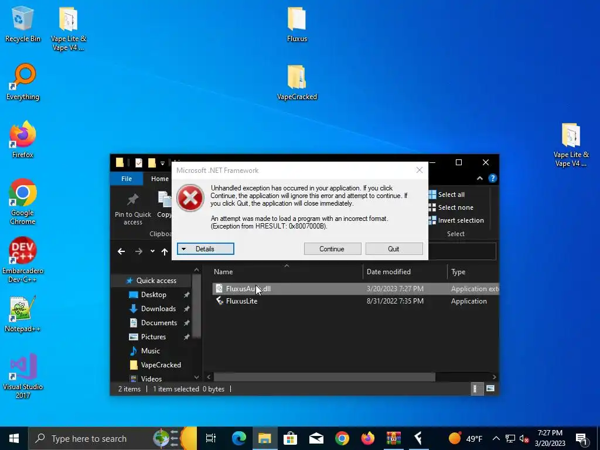Click the horizontal scrollbar in the file list
The image size is (600, 450).
tap(324, 377)
